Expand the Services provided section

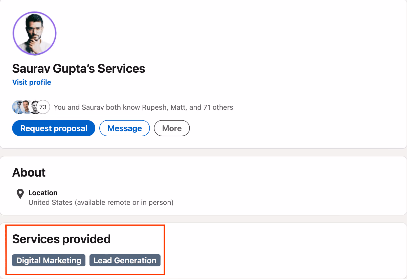click(61, 239)
